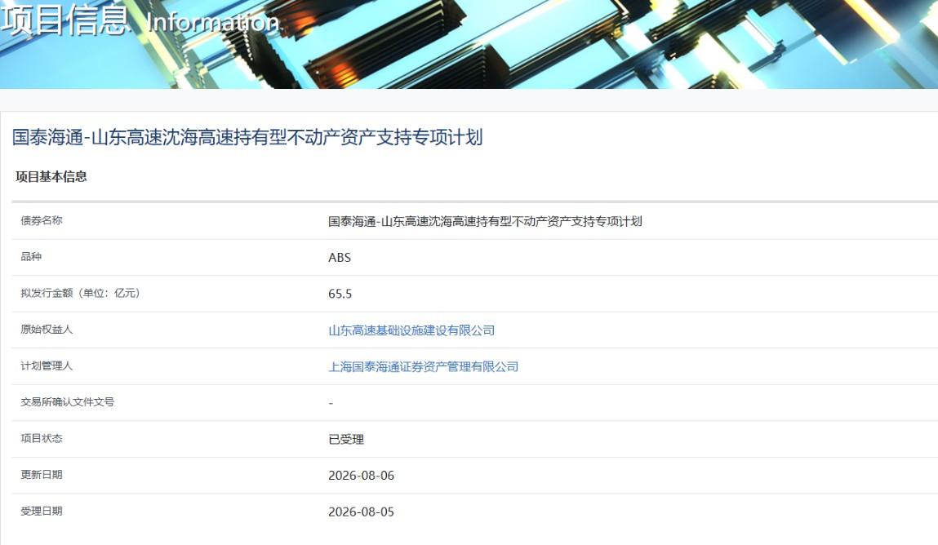Select the 2026-08-06 update date
938x545 pixels.
tap(362, 476)
